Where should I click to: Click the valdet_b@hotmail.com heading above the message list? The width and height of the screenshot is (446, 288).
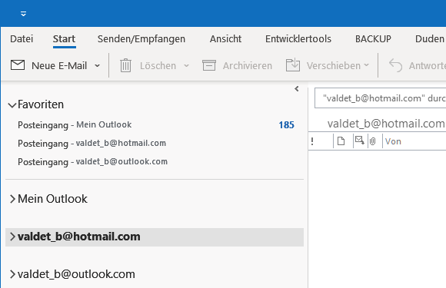(x=386, y=124)
